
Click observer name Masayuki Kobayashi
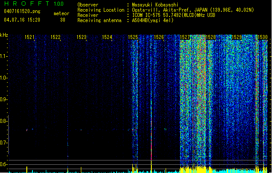pyautogui.click(x=155, y=5)
